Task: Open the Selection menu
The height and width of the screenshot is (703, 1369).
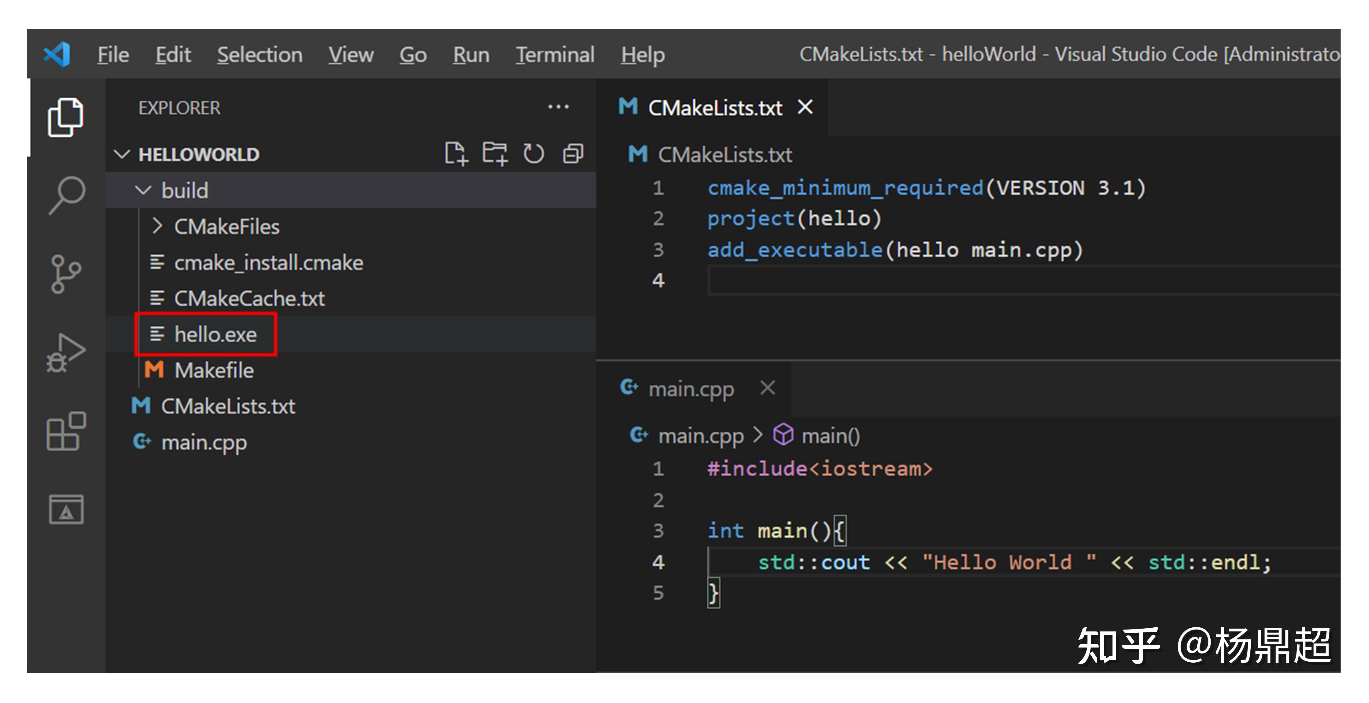Action: click(x=260, y=55)
